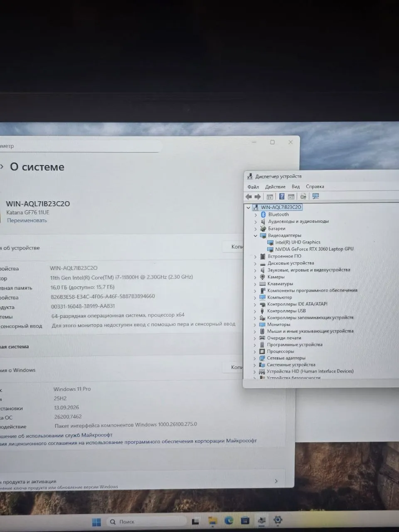Expand Контроллеры IDE ATA/ATAPI node
The width and height of the screenshot is (399, 532).
(x=255, y=305)
